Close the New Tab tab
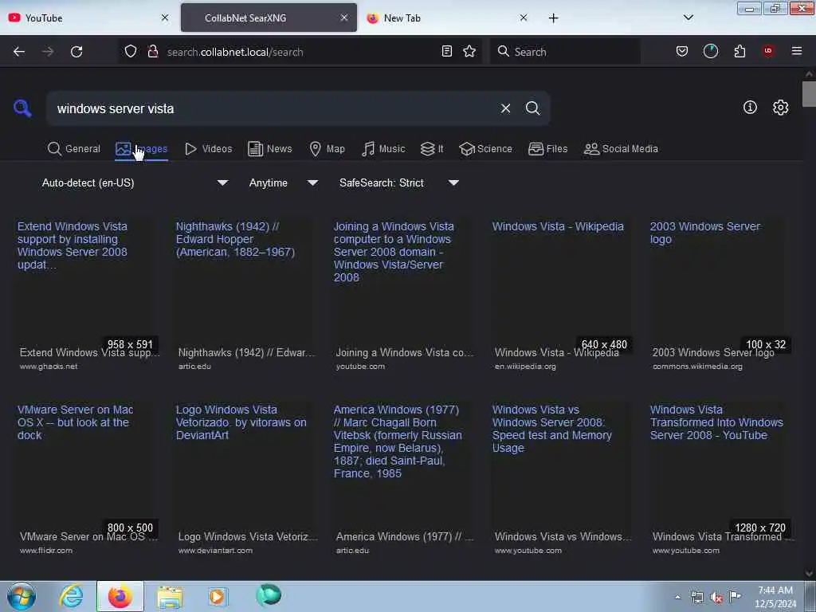The width and height of the screenshot is (816, 612). coord(524,18)
